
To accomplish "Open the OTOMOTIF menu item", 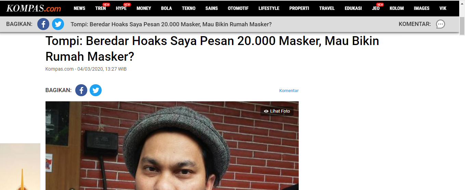I will click(x=238, y=9).
